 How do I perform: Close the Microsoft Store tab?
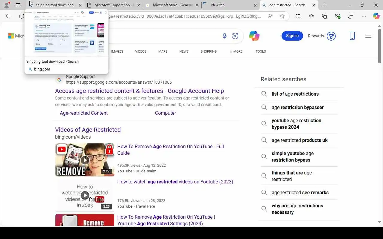197,5
